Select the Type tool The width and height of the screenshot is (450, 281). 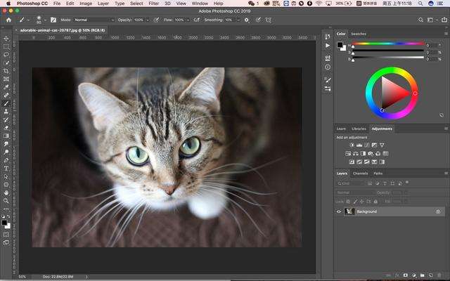pos(6,168)
